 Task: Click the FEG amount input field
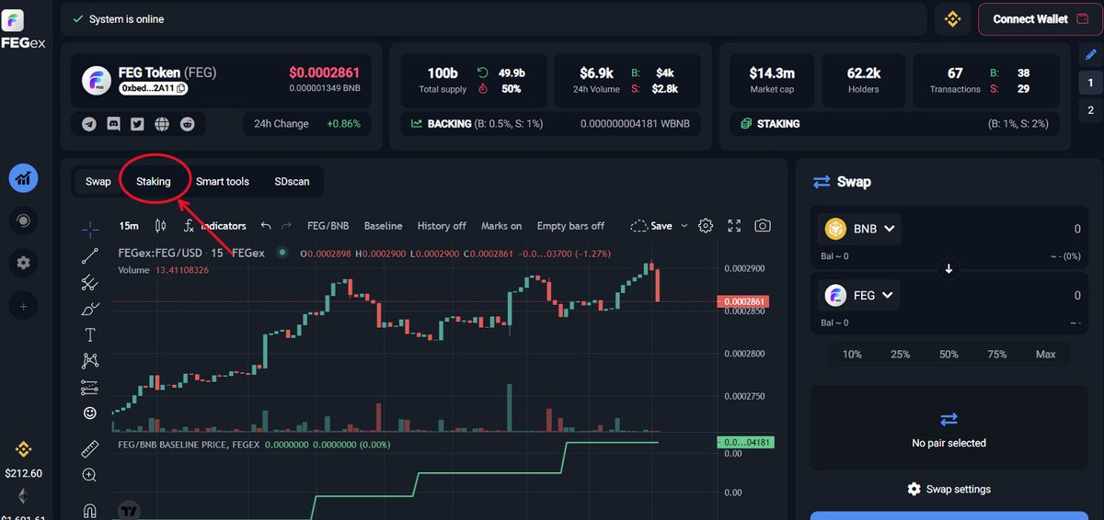tap(994, 295)
